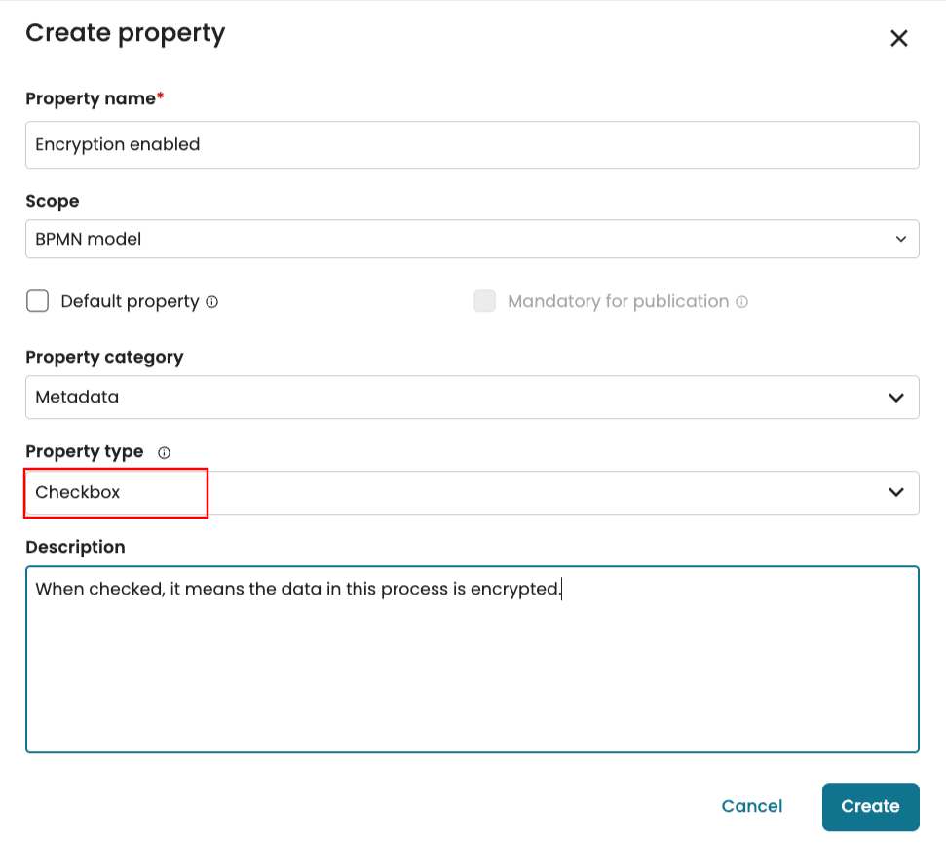Click info icon next to Mandatory for publication

[x=742, y=302]
